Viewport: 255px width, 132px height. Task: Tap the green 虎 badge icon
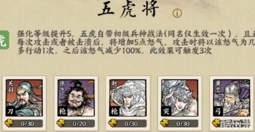click(4, 40)
